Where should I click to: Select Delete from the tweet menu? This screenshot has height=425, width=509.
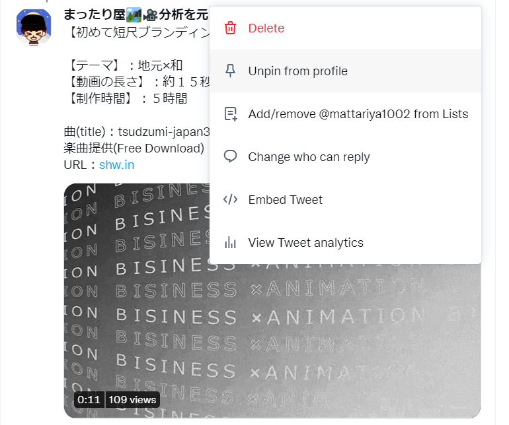tap(345, 28)
